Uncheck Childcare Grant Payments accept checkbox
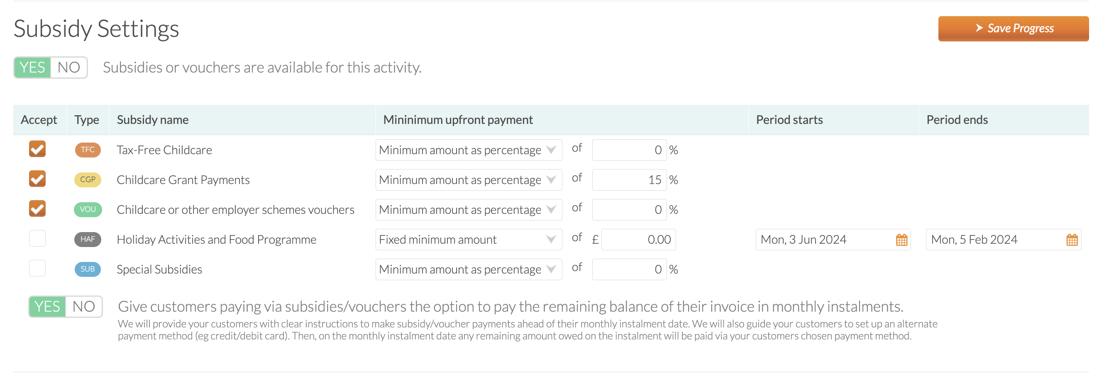Screen dimensions: 1104x373 tap(37, 179)
